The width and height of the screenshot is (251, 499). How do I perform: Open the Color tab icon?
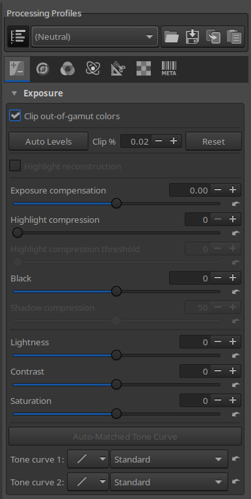(68, 69)
